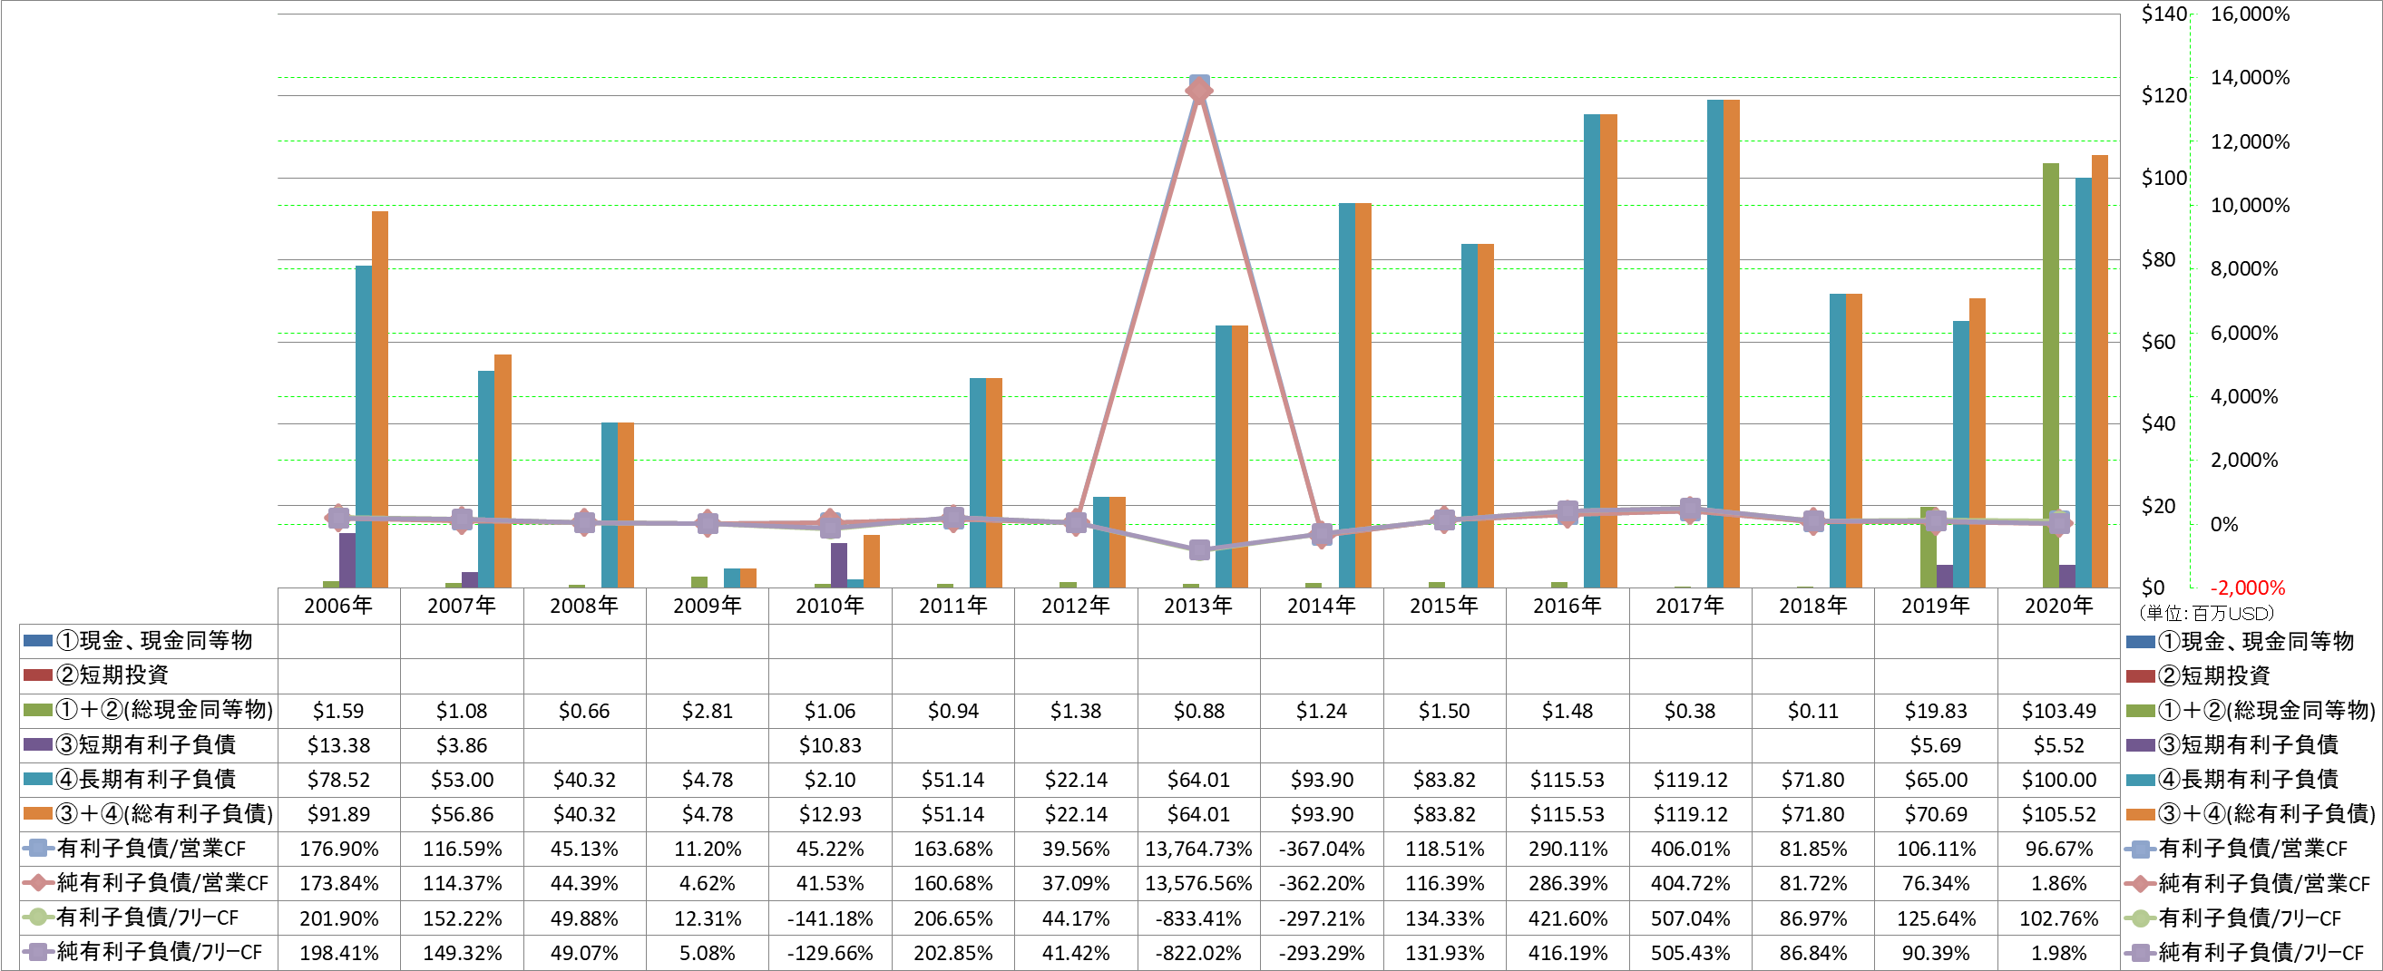Select the 2013年 year column header
The height and width of the screenshot is (971, 2383).
pyautogui.click(x=1199, y=606)
